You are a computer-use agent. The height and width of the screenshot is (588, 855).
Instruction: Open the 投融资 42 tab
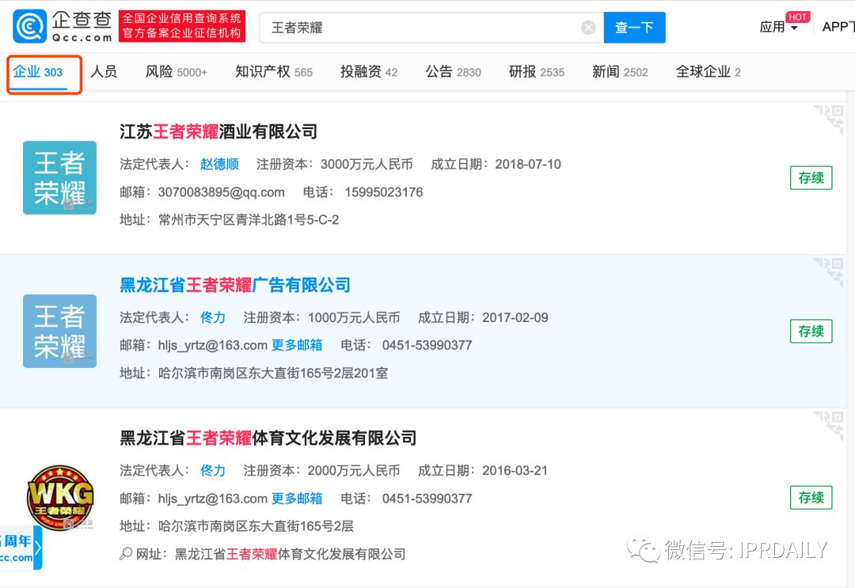pyautogui.click(x=369, y=71)
